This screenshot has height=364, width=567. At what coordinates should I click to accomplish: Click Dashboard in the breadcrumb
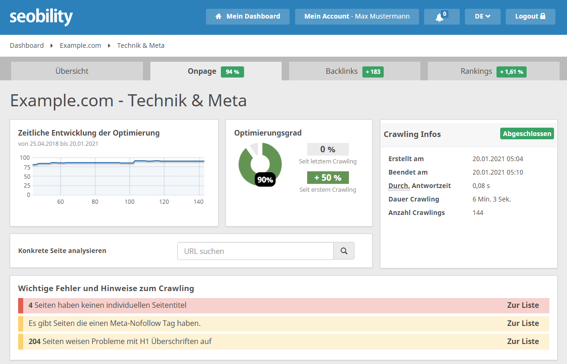27,45
